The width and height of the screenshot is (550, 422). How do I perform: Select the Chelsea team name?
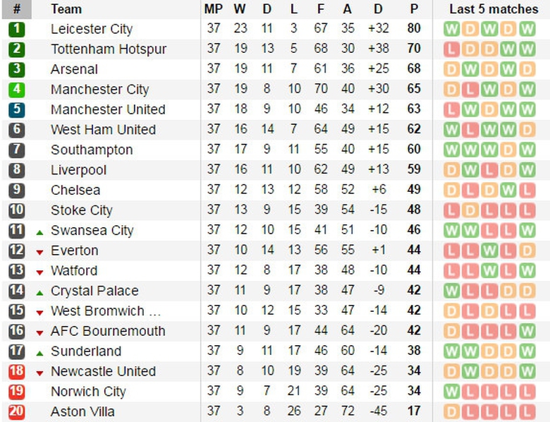point(75,191)
